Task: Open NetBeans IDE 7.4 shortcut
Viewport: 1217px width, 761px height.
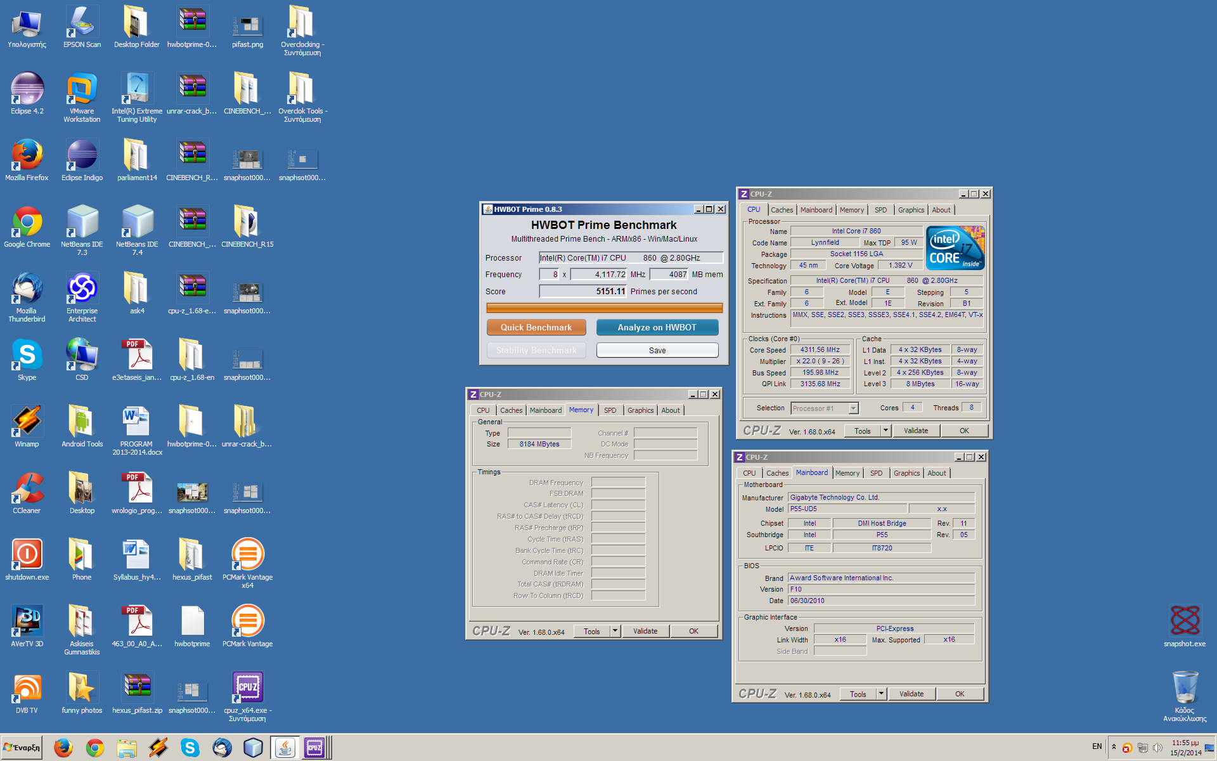Action: (137, 231)
